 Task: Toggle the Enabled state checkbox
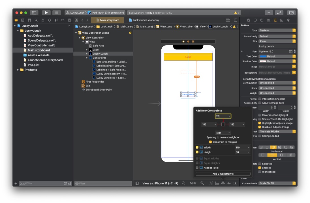point(260,168)
